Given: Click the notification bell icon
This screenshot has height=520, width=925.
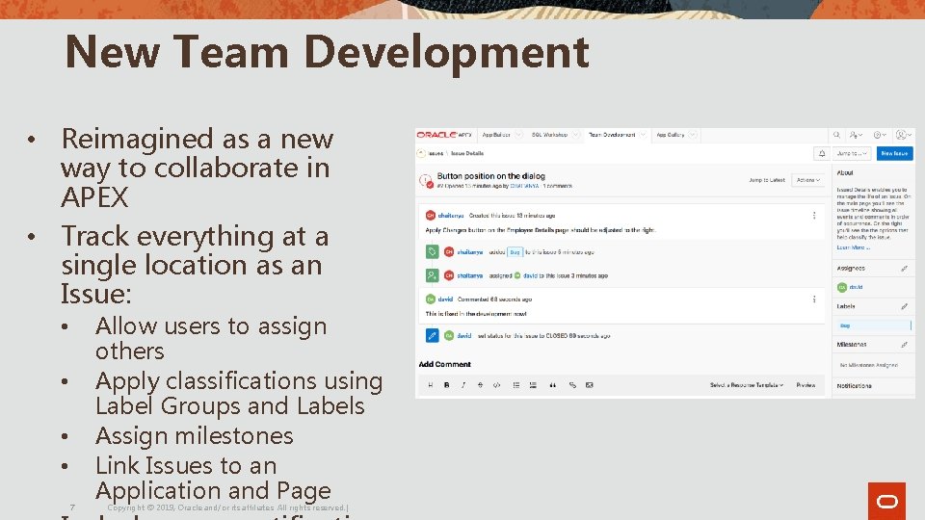Looking at the screenshot, I should pos(822,153).
